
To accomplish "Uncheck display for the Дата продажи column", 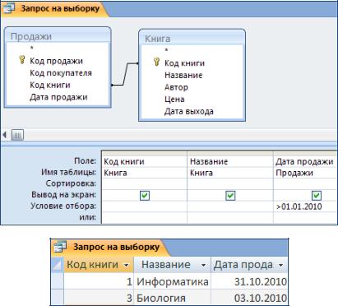I will (317, 196).
